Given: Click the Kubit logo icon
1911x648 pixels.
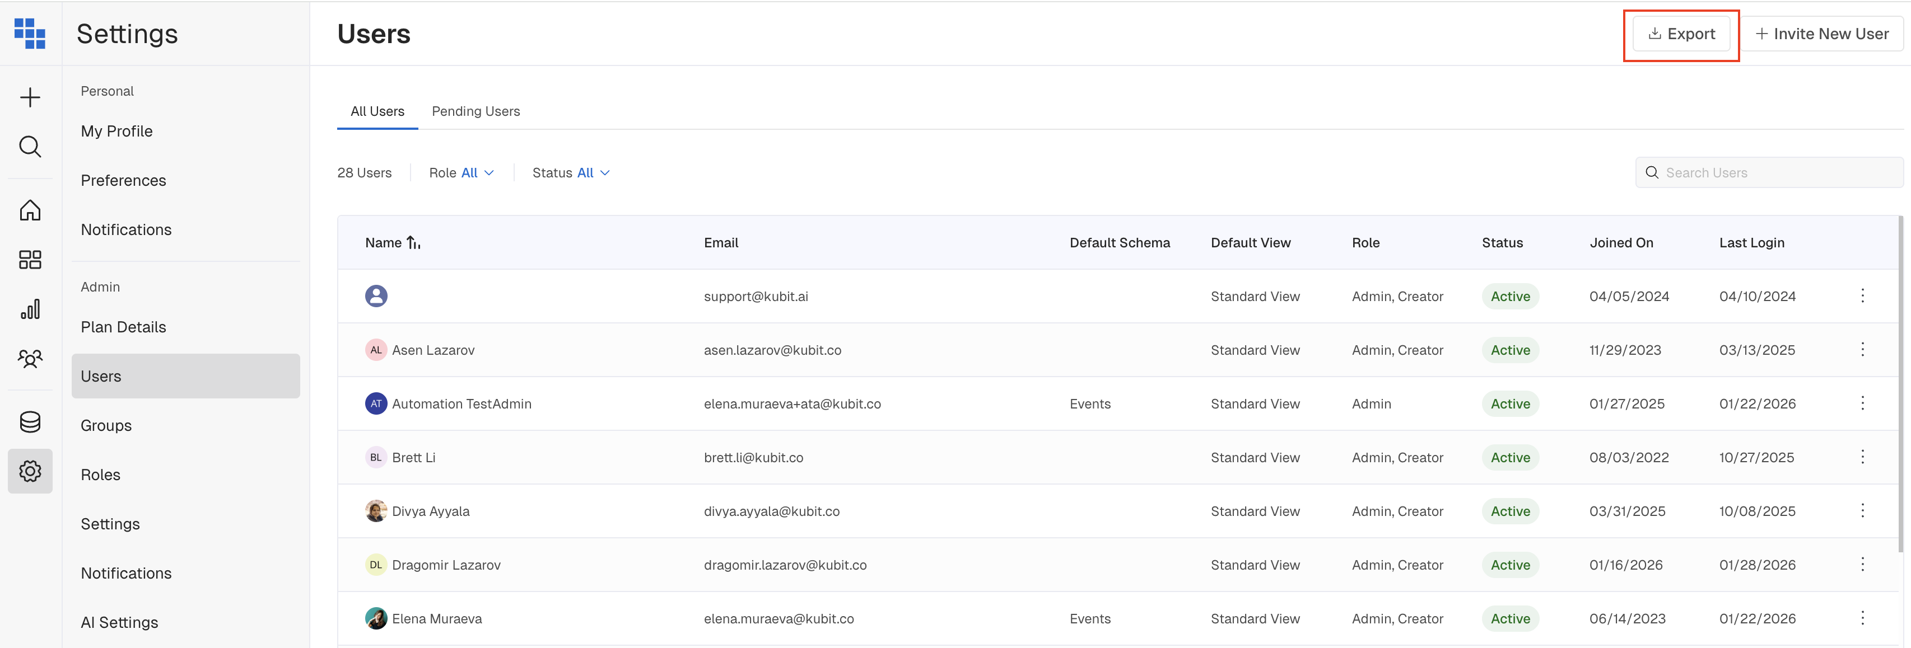Looking at the screenshot, I should pos(30,34).
